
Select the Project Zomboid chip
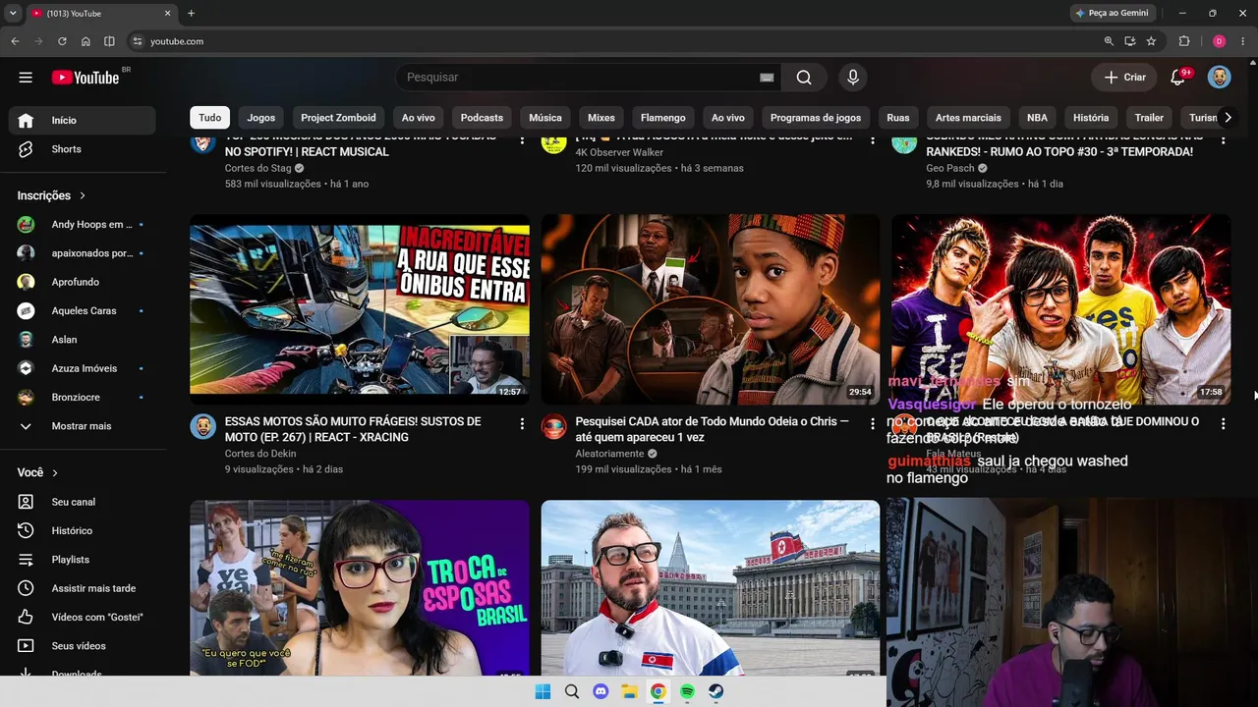click(338, 118)
